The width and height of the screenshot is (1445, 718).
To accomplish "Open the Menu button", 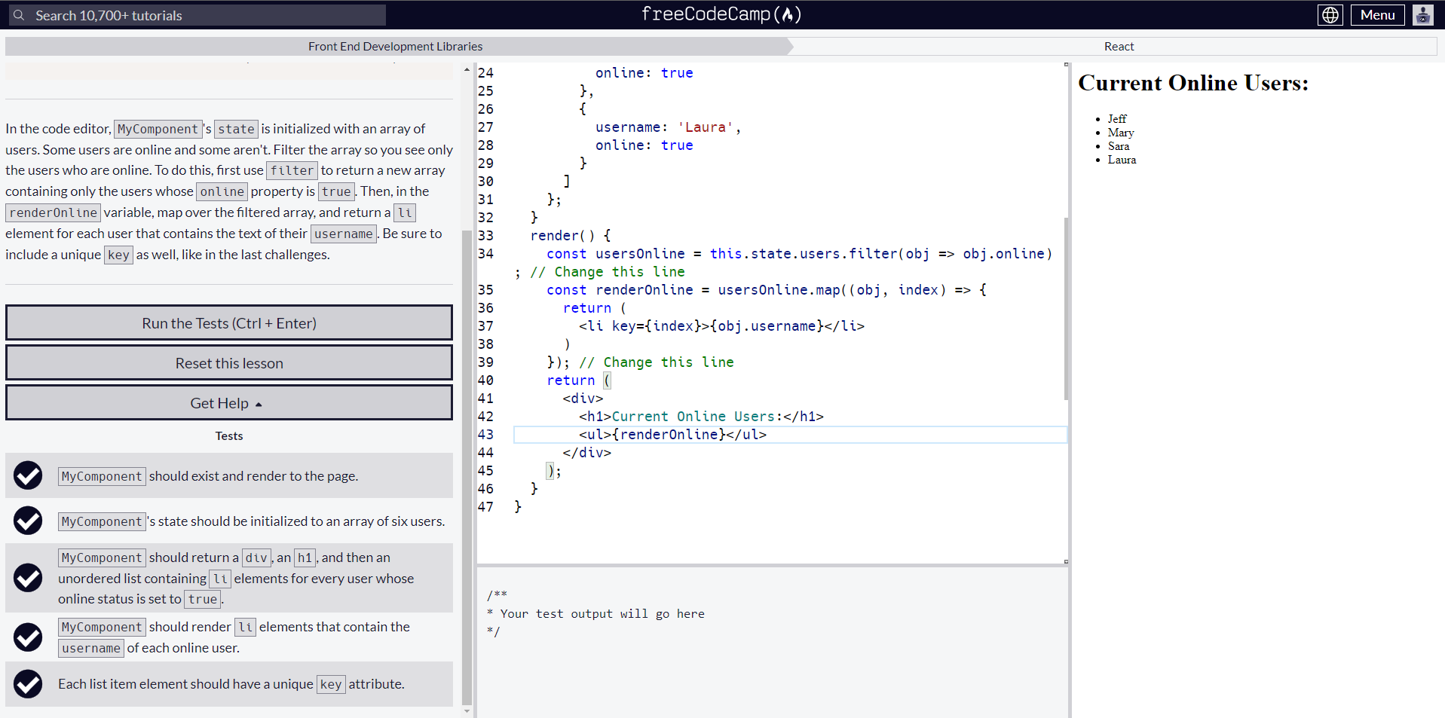I will pyautogui.click(x=1377, y=15).
